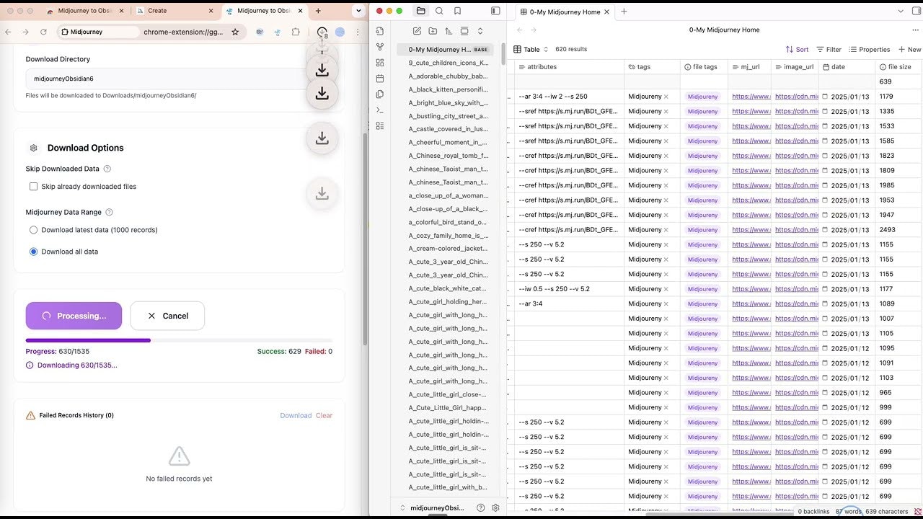Open Sort options in Obsidian base
The width and height of the screenshot is (923, 519).
point(797,49)
